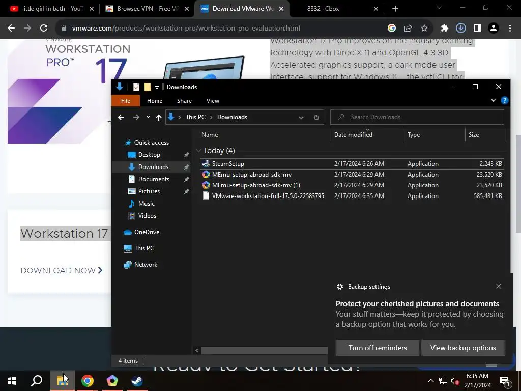This screenshot has width=521, height=391.
Task: Go up one folder level in Explorer
Action: 159,117
